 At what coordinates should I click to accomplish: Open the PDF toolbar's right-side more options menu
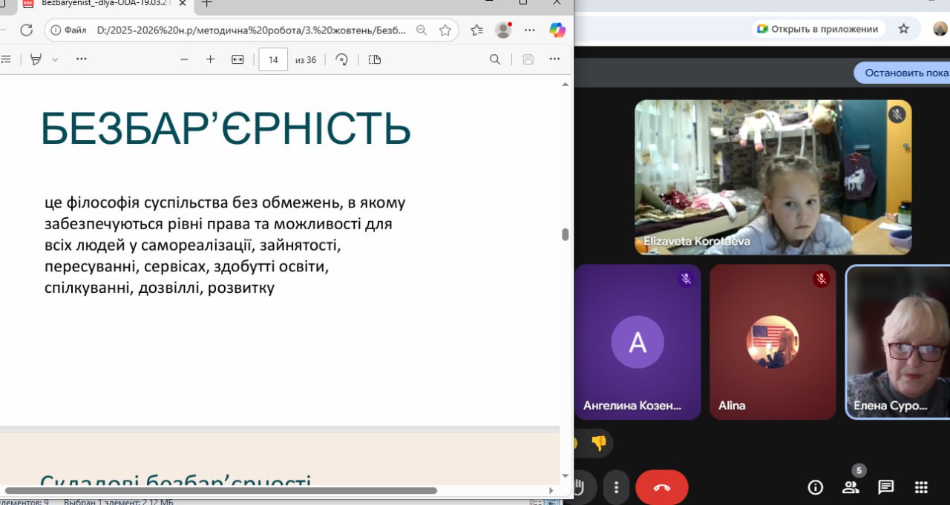tap(554, 59)
